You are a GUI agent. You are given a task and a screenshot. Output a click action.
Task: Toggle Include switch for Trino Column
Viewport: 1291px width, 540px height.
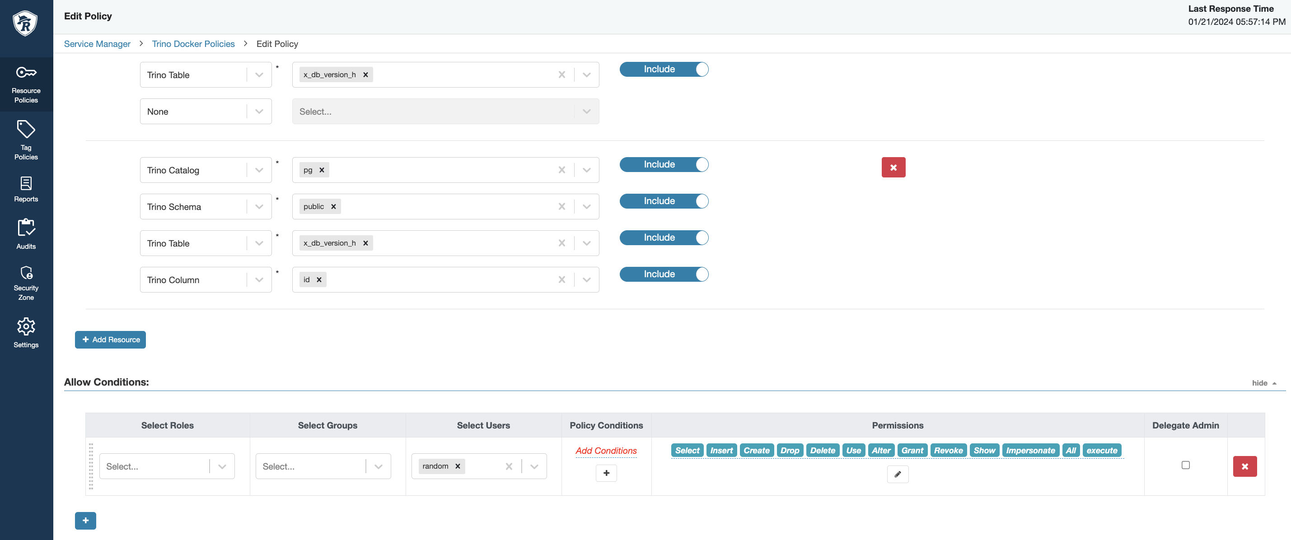click(x=664, y=274)
